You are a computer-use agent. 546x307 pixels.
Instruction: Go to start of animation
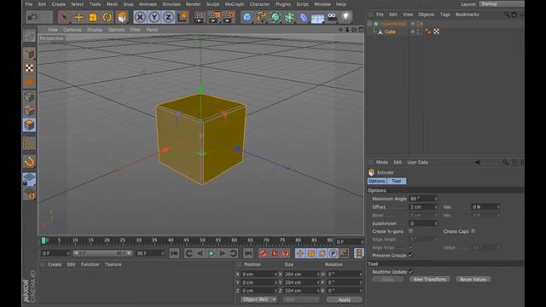click(174, 253)
